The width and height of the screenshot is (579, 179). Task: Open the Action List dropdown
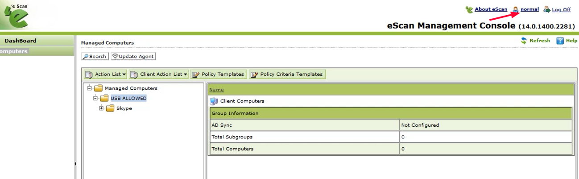(105, 74)
